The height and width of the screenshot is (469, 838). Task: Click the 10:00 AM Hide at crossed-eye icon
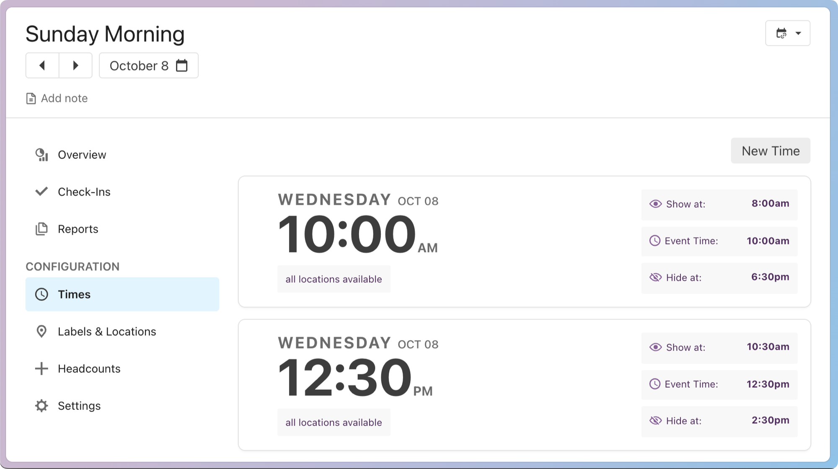[655, 277]
